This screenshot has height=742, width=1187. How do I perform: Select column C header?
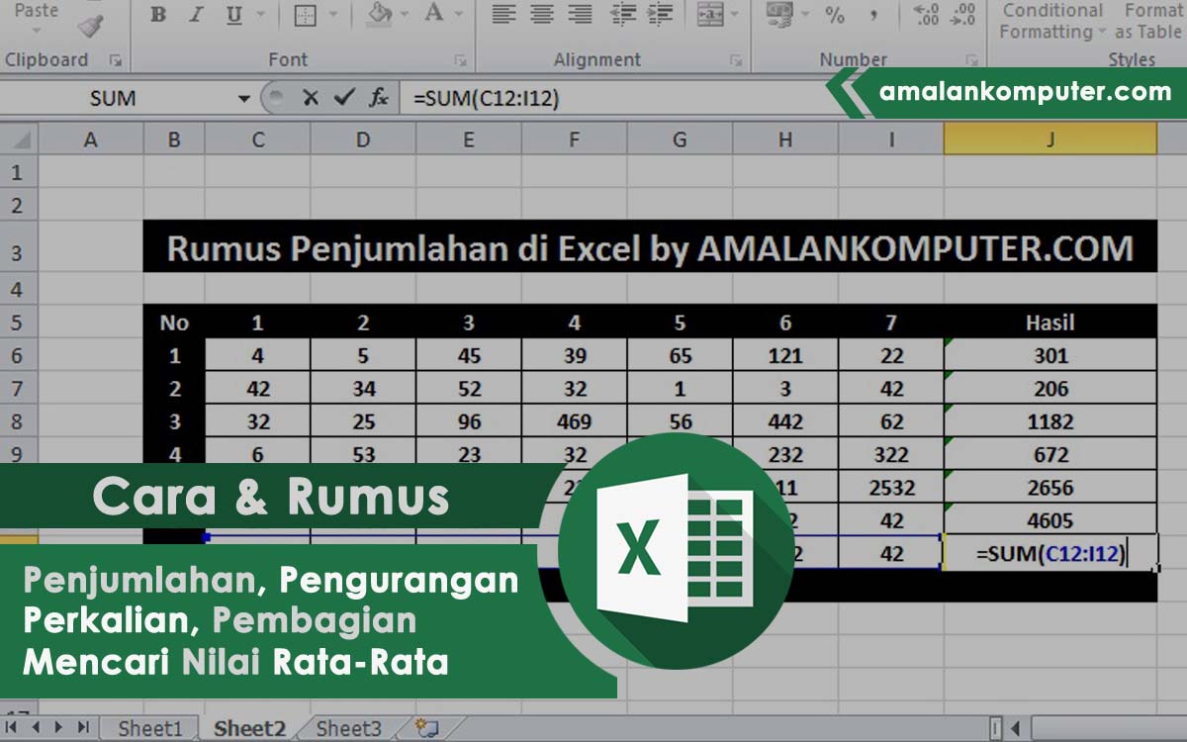coord(258,139)
